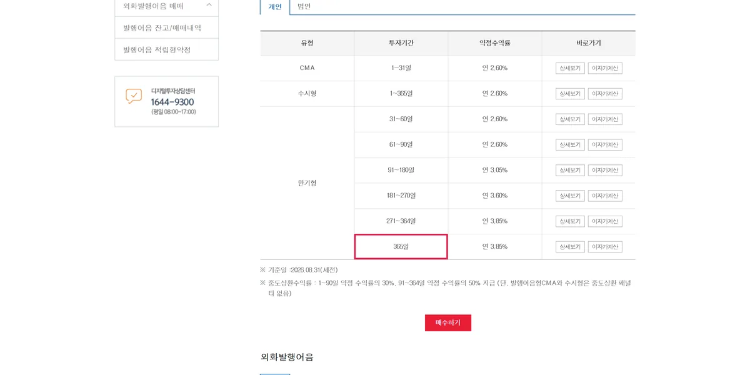This screenshot has width=750, height=375.
Task: Click the 1~31일 period cell
Action: pyautogui.click(x=401, y=68)
